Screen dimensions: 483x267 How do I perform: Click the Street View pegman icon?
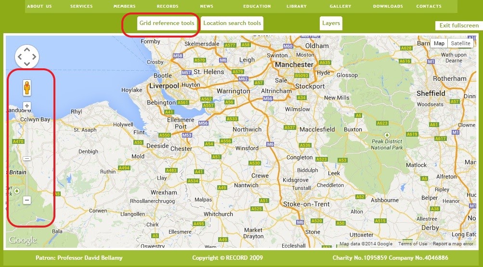point(27,88)
